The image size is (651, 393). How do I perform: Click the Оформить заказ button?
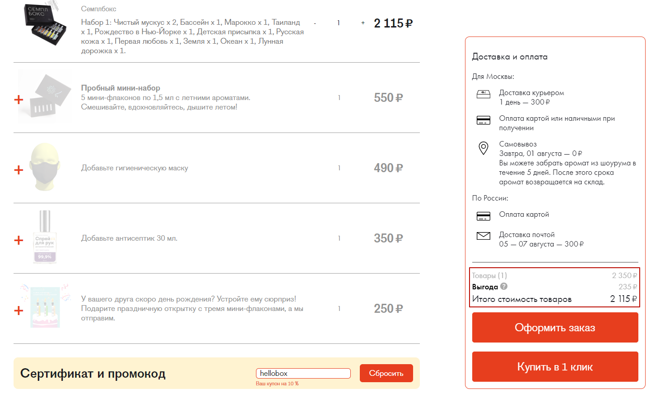click(555, 328)
